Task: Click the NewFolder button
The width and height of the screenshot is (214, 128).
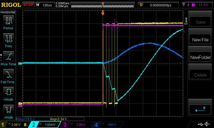Action: coord(200,57)
